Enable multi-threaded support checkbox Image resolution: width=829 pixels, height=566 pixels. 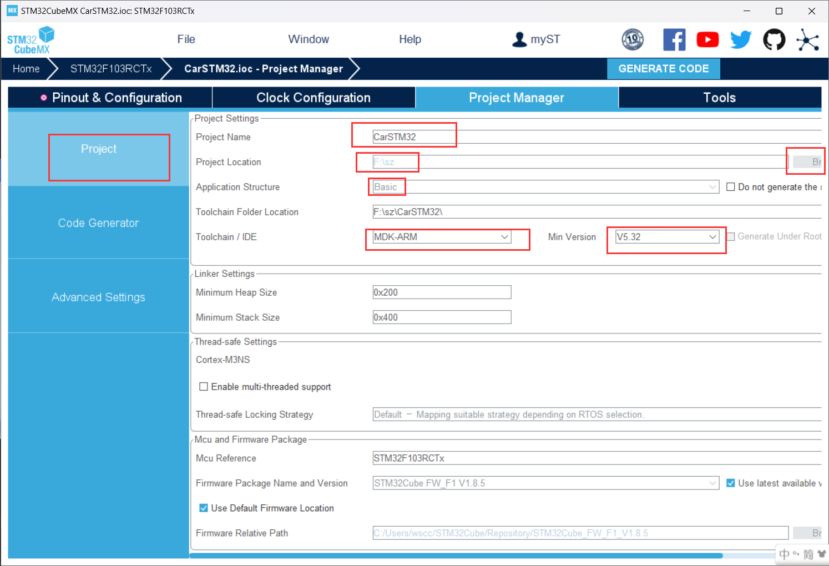(x=204, y=387)
